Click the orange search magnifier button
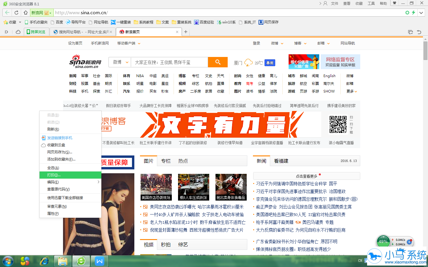 click(x=218, y=62)
